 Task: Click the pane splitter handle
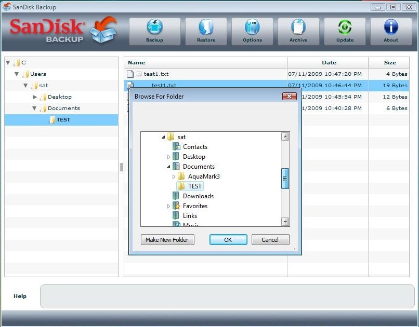point(121,167)
